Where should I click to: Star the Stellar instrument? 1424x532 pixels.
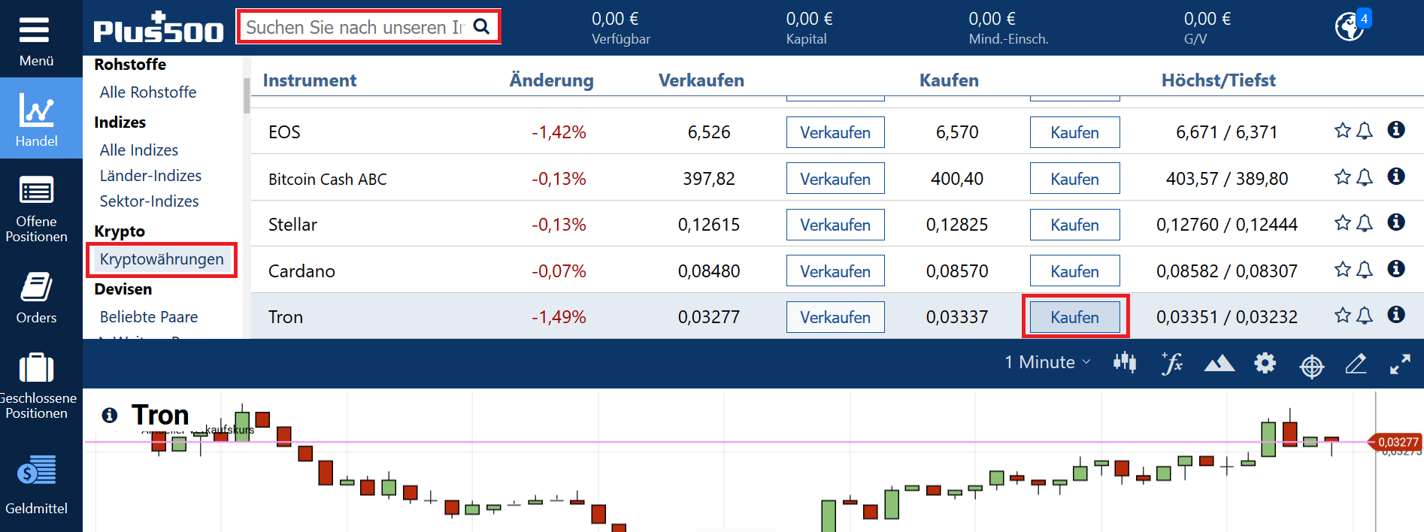(1343, 222)
